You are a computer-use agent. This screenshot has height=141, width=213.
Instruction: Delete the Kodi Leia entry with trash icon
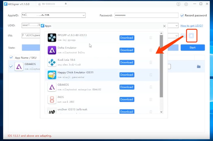click(x=151, y=62)
